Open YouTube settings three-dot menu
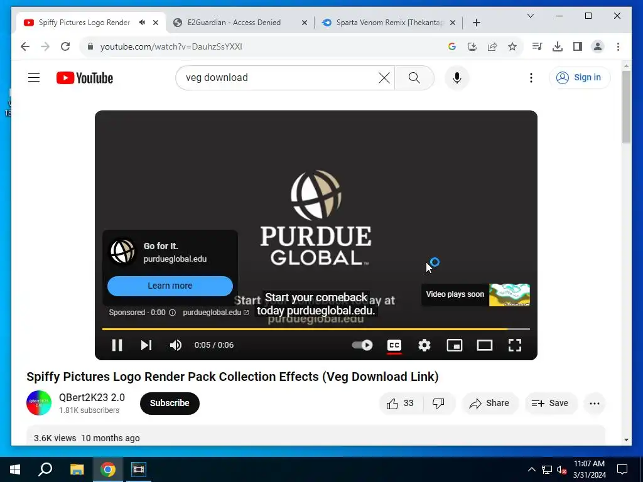This screenshot has height=482, width=643. (x=531, y=77)
